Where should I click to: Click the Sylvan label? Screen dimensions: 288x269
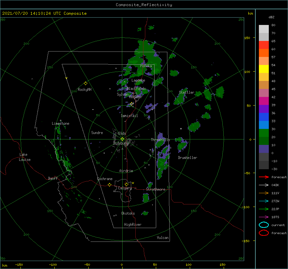click(123, 94)
